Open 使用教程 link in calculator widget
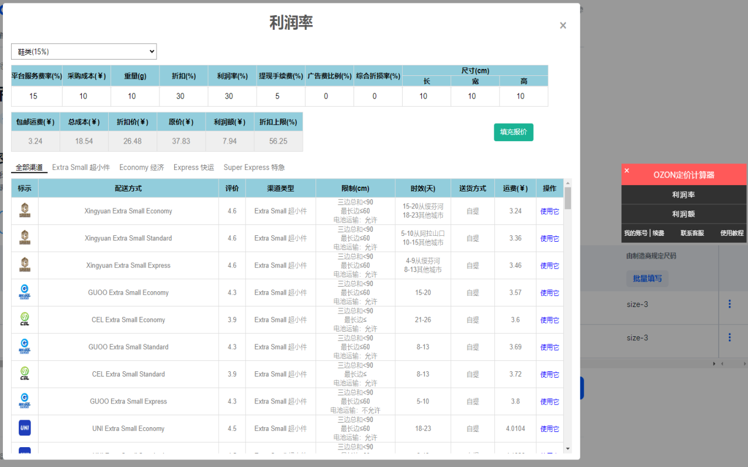 coord(732,233)
